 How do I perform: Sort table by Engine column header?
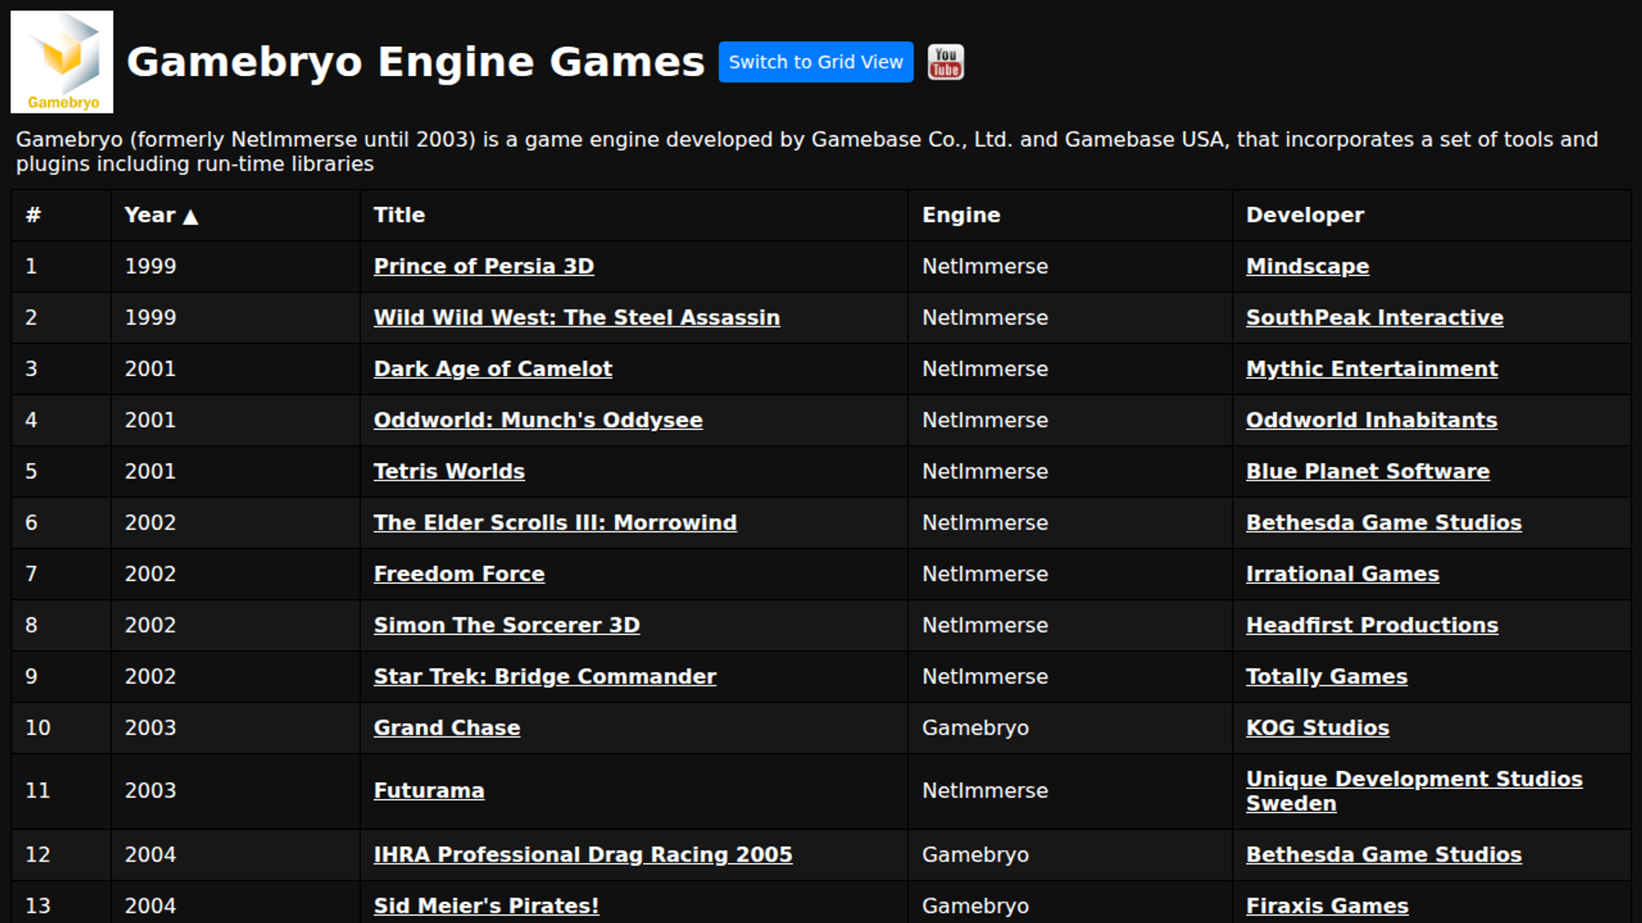(961, 215)
